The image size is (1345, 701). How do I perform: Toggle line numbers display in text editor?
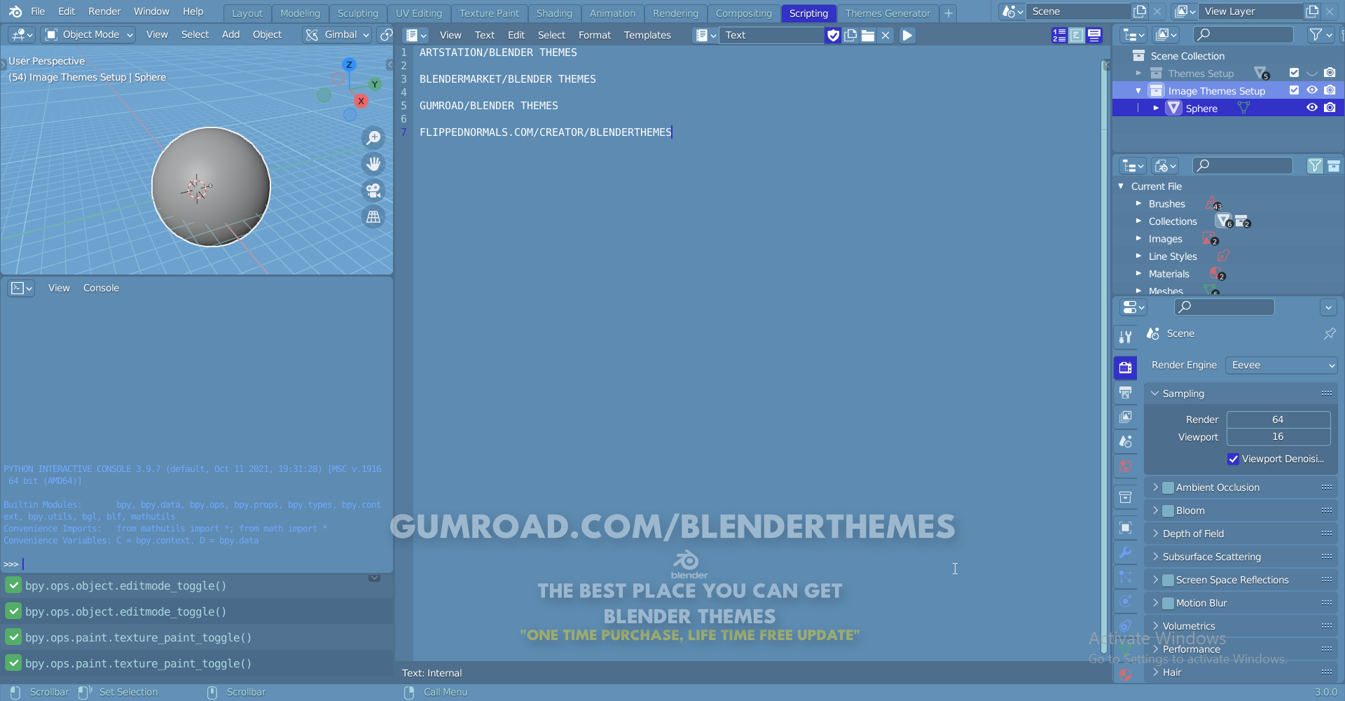point(1059,35)
